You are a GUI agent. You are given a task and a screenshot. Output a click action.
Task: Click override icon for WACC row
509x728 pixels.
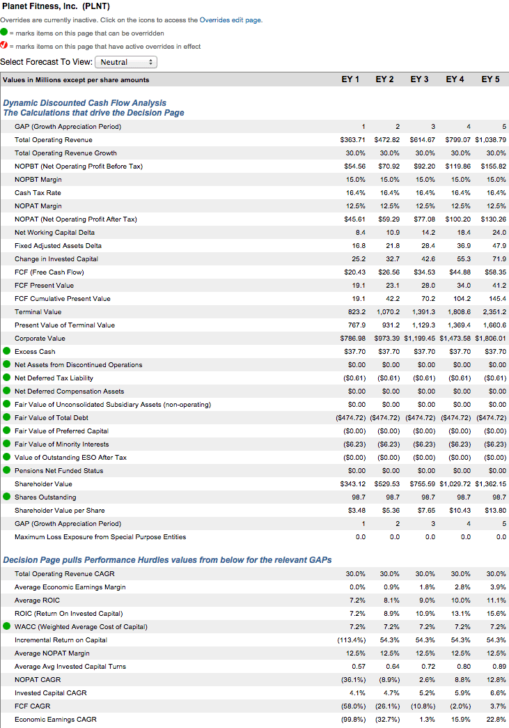tap(6, 626)
